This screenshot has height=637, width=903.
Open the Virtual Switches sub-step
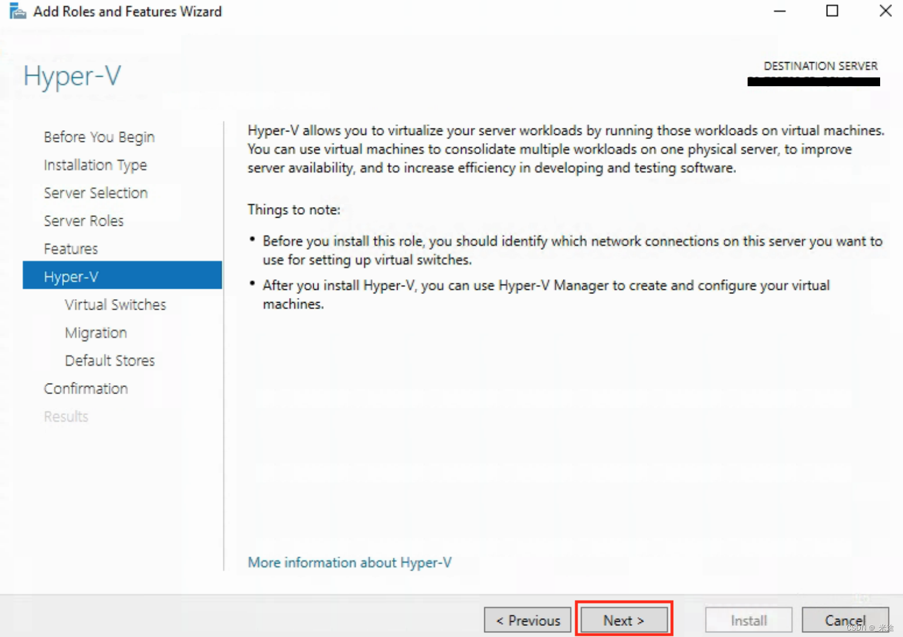[115, 304]
